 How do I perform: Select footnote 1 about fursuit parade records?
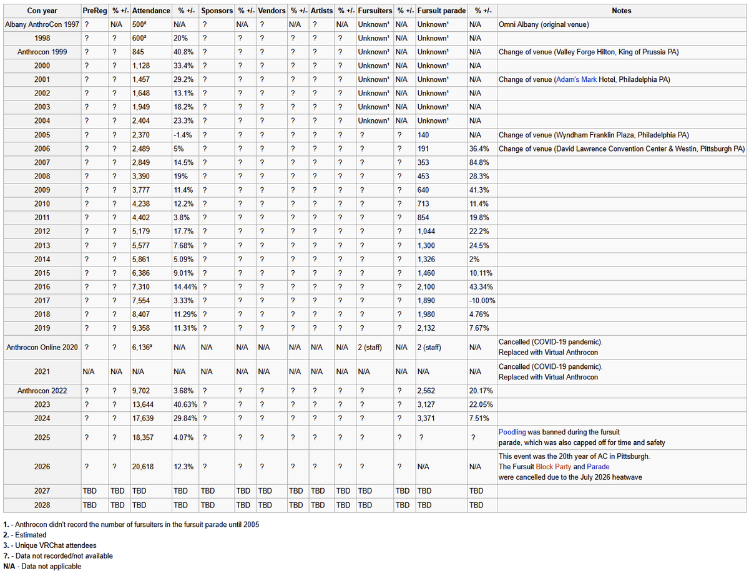(131, 525)
